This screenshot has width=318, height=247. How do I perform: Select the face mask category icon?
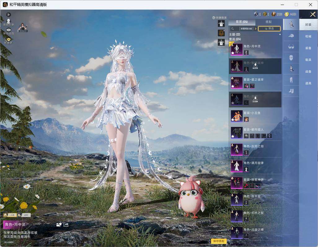tap(291, 58)
